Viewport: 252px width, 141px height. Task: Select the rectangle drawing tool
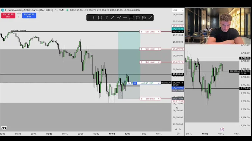[x=100, y=17]
